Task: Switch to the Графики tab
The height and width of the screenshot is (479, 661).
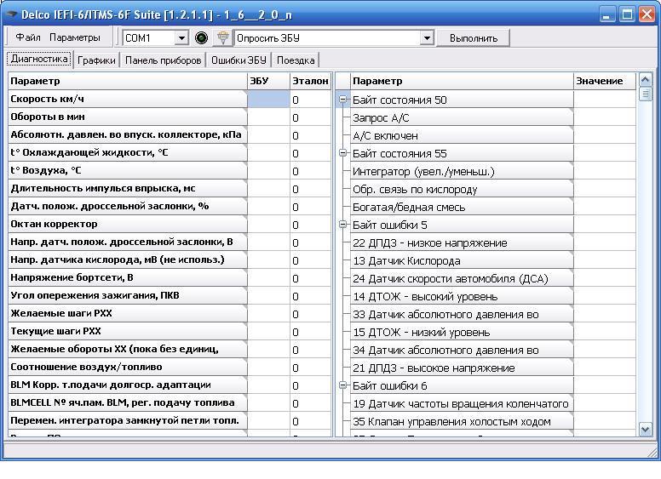Action: pyautogui.click(x=96, y=60)
